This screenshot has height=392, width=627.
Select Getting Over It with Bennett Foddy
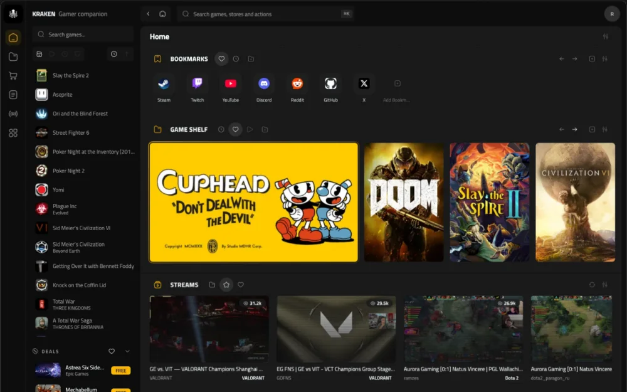click(84, 266)
